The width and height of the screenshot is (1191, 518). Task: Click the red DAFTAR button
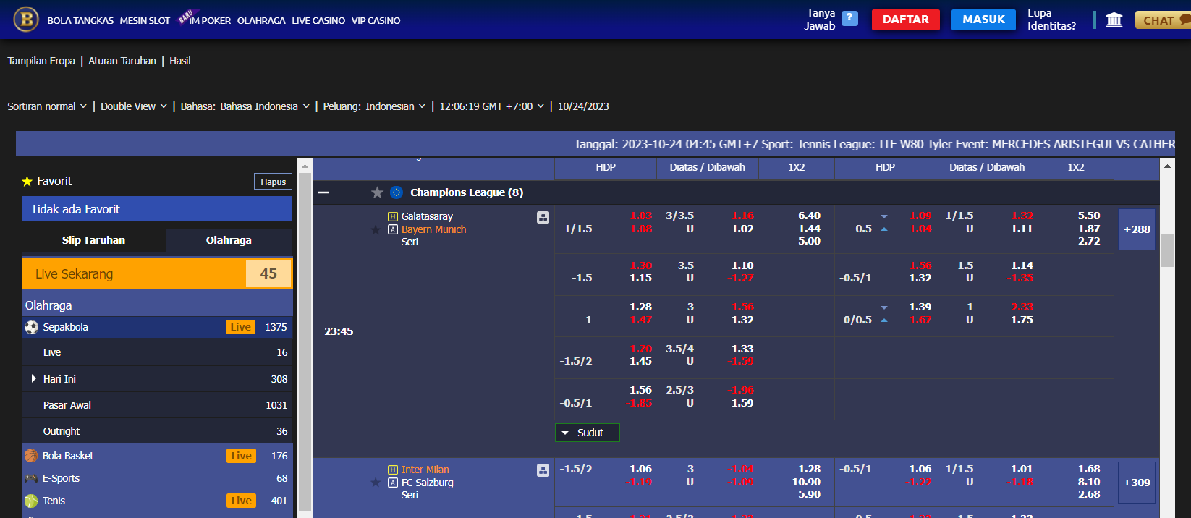coord(906,20)
